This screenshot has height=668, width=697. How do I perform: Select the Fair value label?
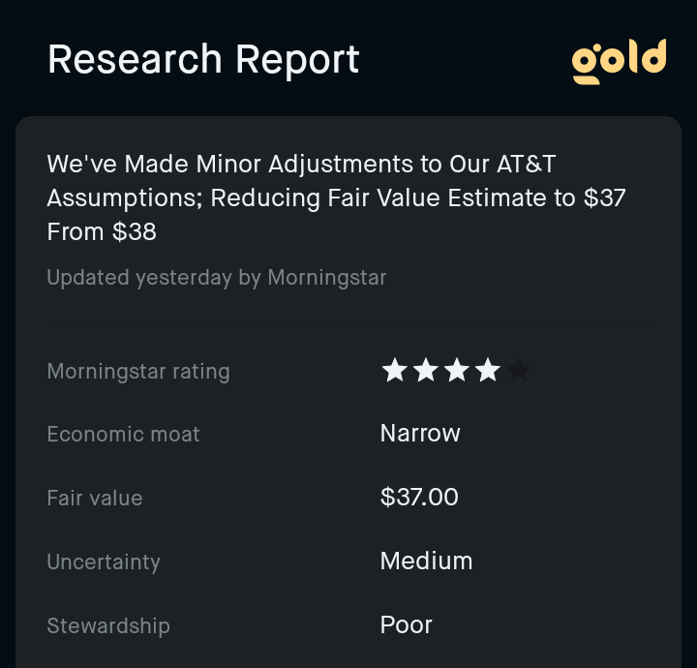95,499
